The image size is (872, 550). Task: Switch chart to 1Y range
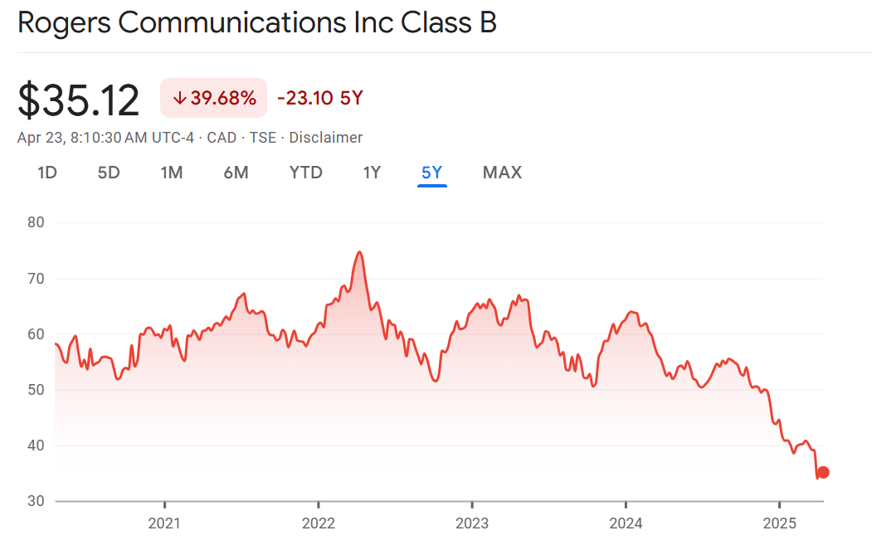(x=372, y=173)
